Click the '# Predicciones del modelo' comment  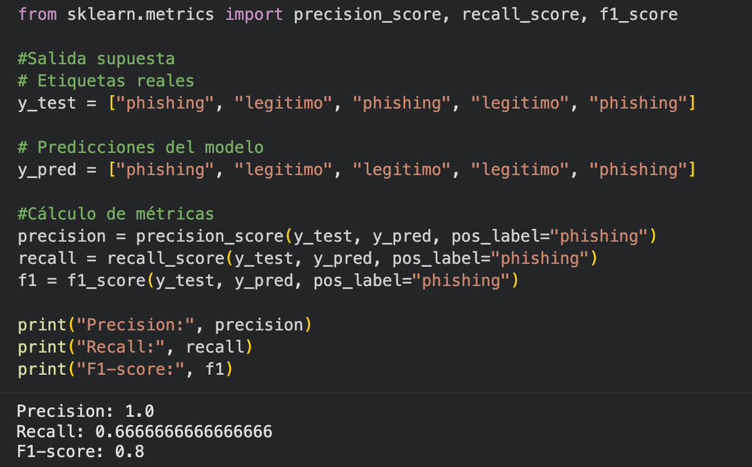coord(140,147)
